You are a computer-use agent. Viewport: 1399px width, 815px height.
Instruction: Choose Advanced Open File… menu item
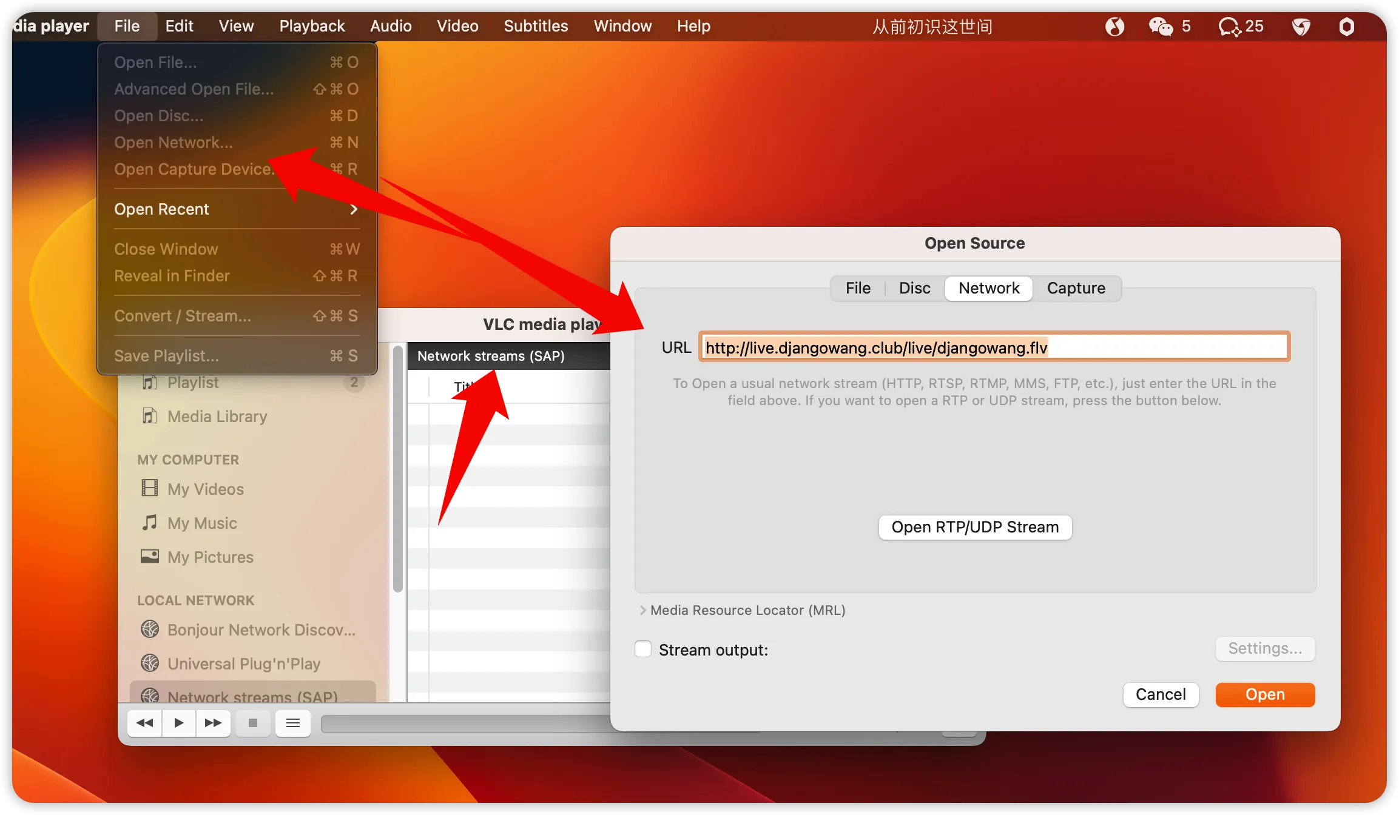[x=237, y=89]
